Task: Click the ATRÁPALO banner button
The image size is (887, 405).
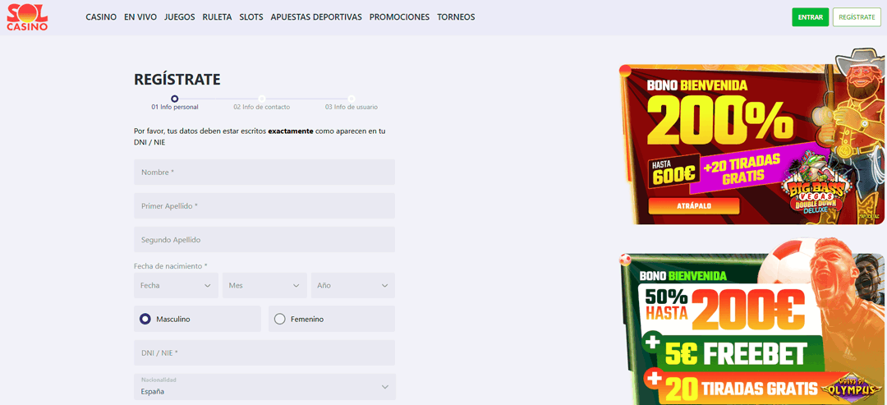Action: [694, 206]
